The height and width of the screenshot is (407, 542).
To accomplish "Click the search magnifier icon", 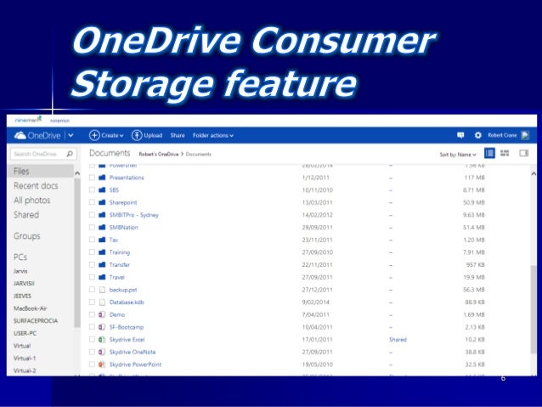I will [70, 154].
